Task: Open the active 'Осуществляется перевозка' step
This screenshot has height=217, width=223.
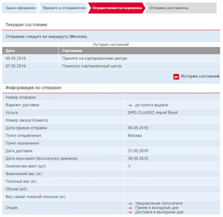Action: click(x=117, y=8)
